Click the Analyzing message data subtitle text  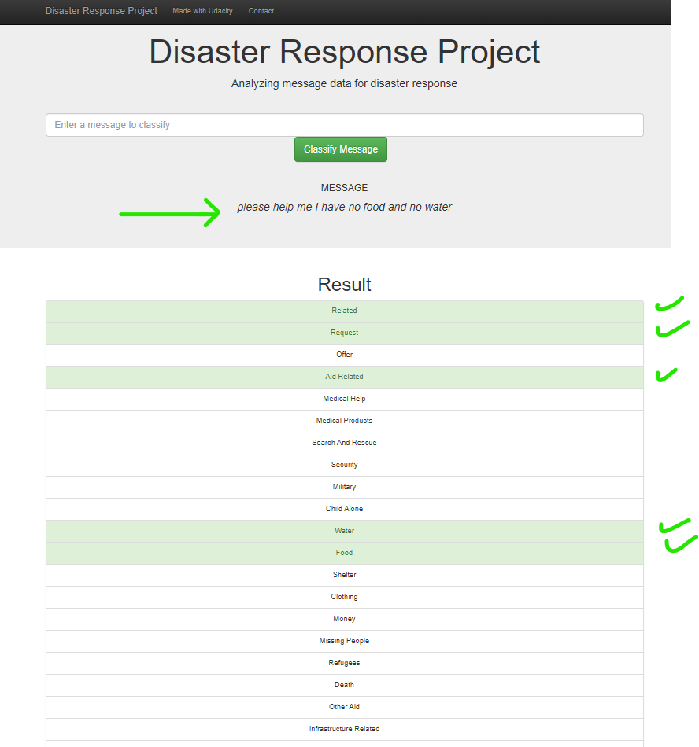click(344, 84)
